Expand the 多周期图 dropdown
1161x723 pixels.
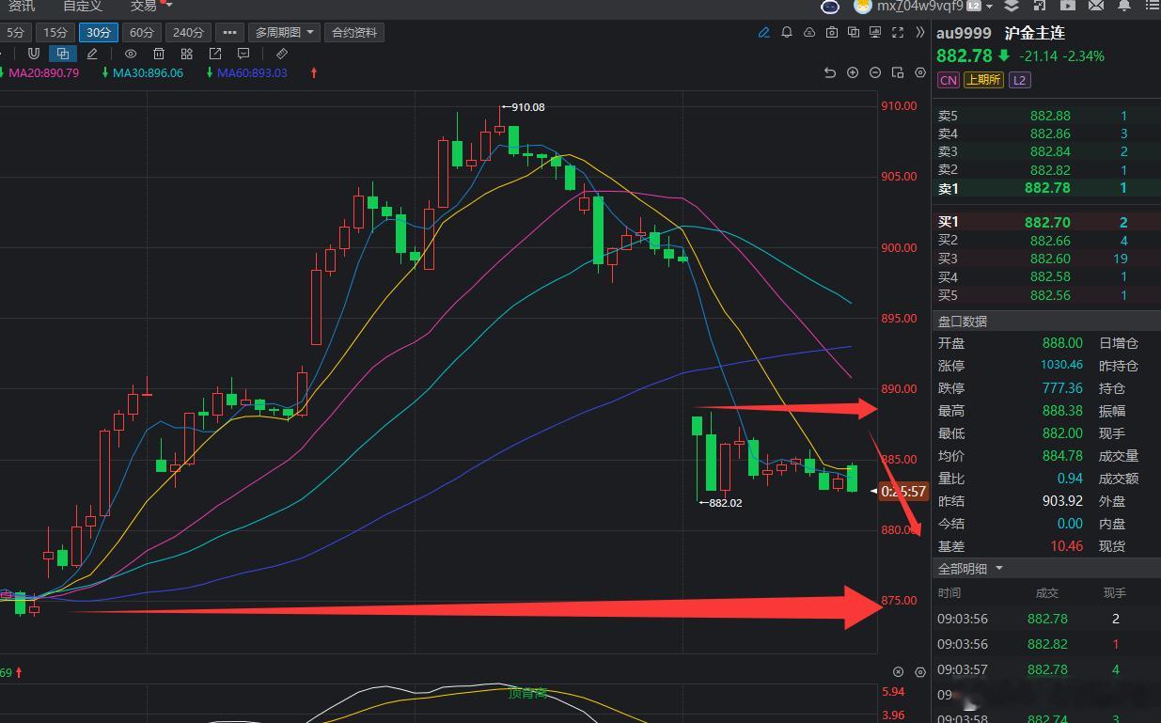click(x=285, y=32)
